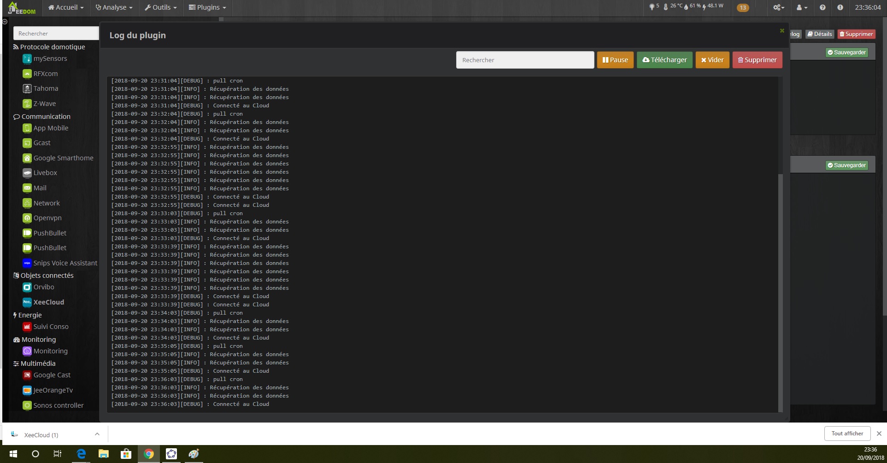Open the mySensors plugin icon

[27, 59]
